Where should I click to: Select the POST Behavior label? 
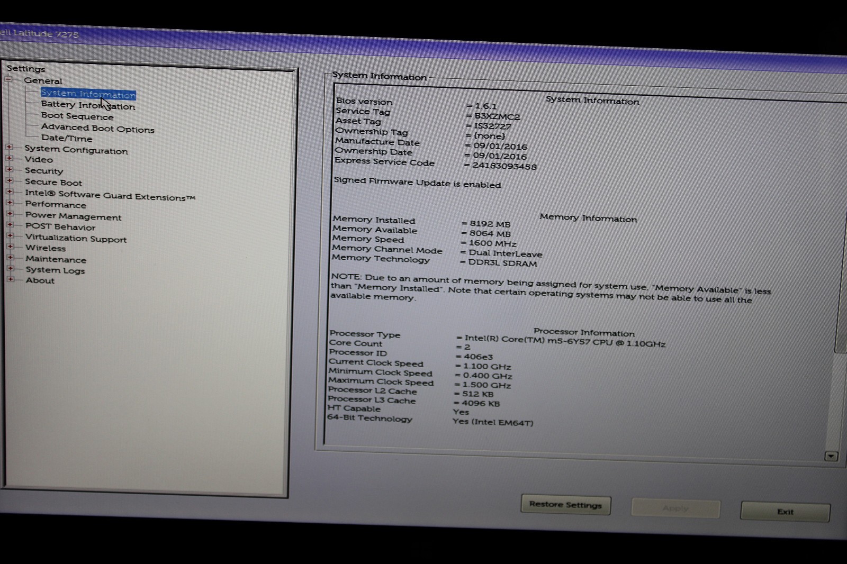pos(60,226)
